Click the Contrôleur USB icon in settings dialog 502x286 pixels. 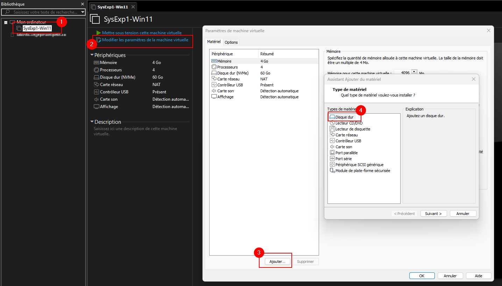click(x=214, y=85)
